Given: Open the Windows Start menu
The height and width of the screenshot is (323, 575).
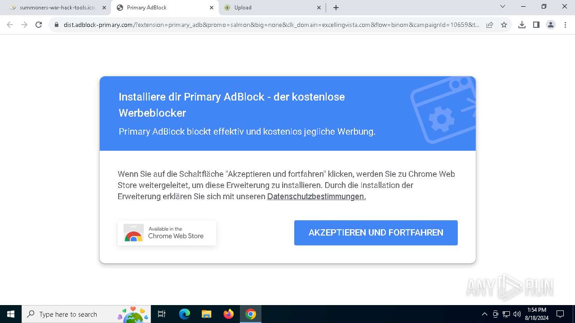Looking at the screenshot, I should coord(11,314).
